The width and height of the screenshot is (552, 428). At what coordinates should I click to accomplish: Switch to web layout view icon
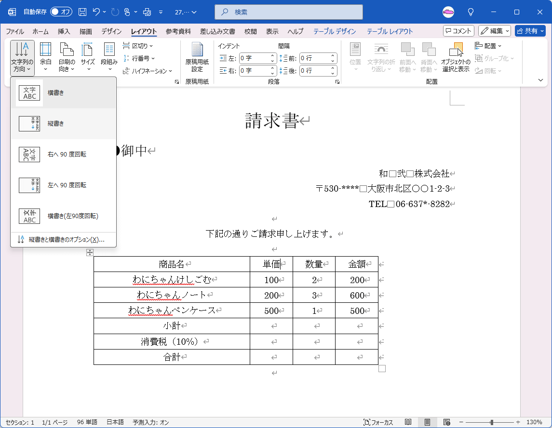tap(447, 422)
